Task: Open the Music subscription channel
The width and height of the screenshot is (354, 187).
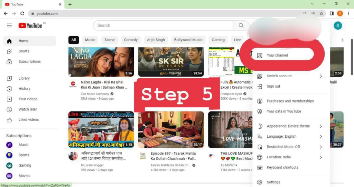Action: (30, 145)
